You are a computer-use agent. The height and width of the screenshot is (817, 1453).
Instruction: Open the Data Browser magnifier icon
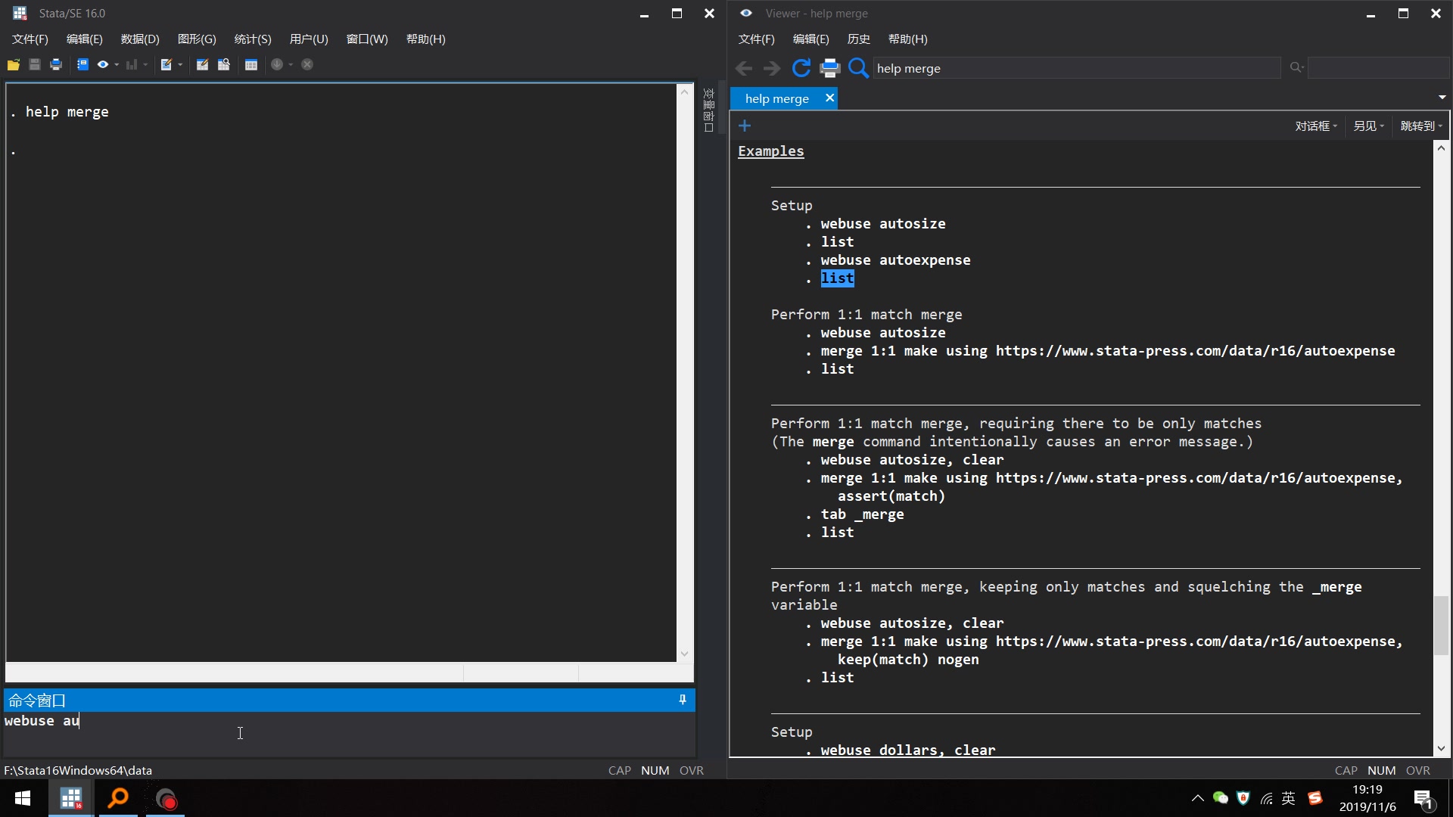click(x=224, y=65)
